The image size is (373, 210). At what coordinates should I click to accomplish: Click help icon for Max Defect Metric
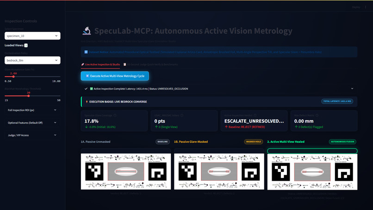click(317, 115)
